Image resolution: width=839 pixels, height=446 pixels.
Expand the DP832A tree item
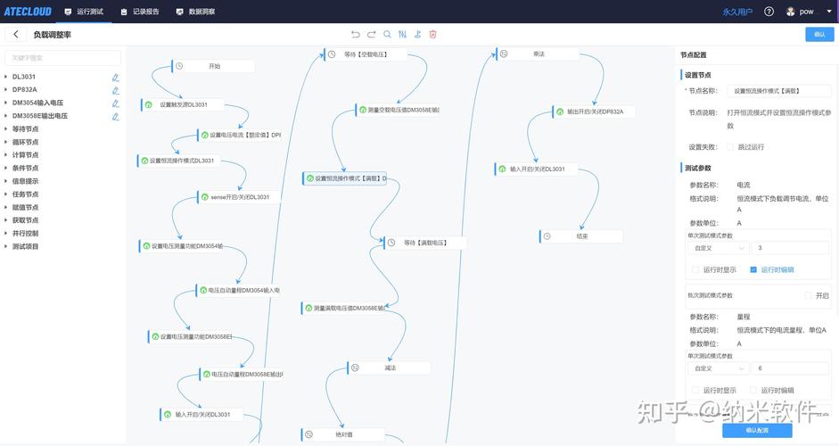pyautogui.click(x=6, y=89)
